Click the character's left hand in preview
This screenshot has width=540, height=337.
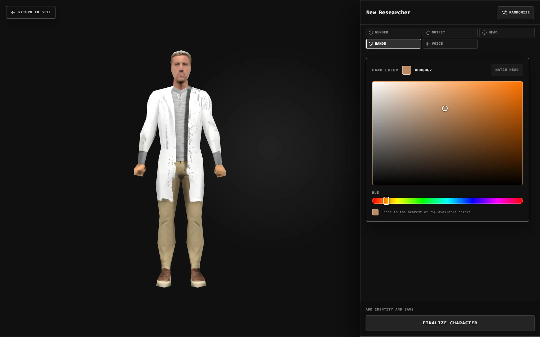[220, 171]
